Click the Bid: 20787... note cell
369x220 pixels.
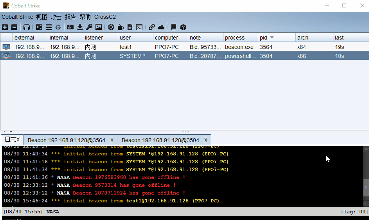point(205,56)
